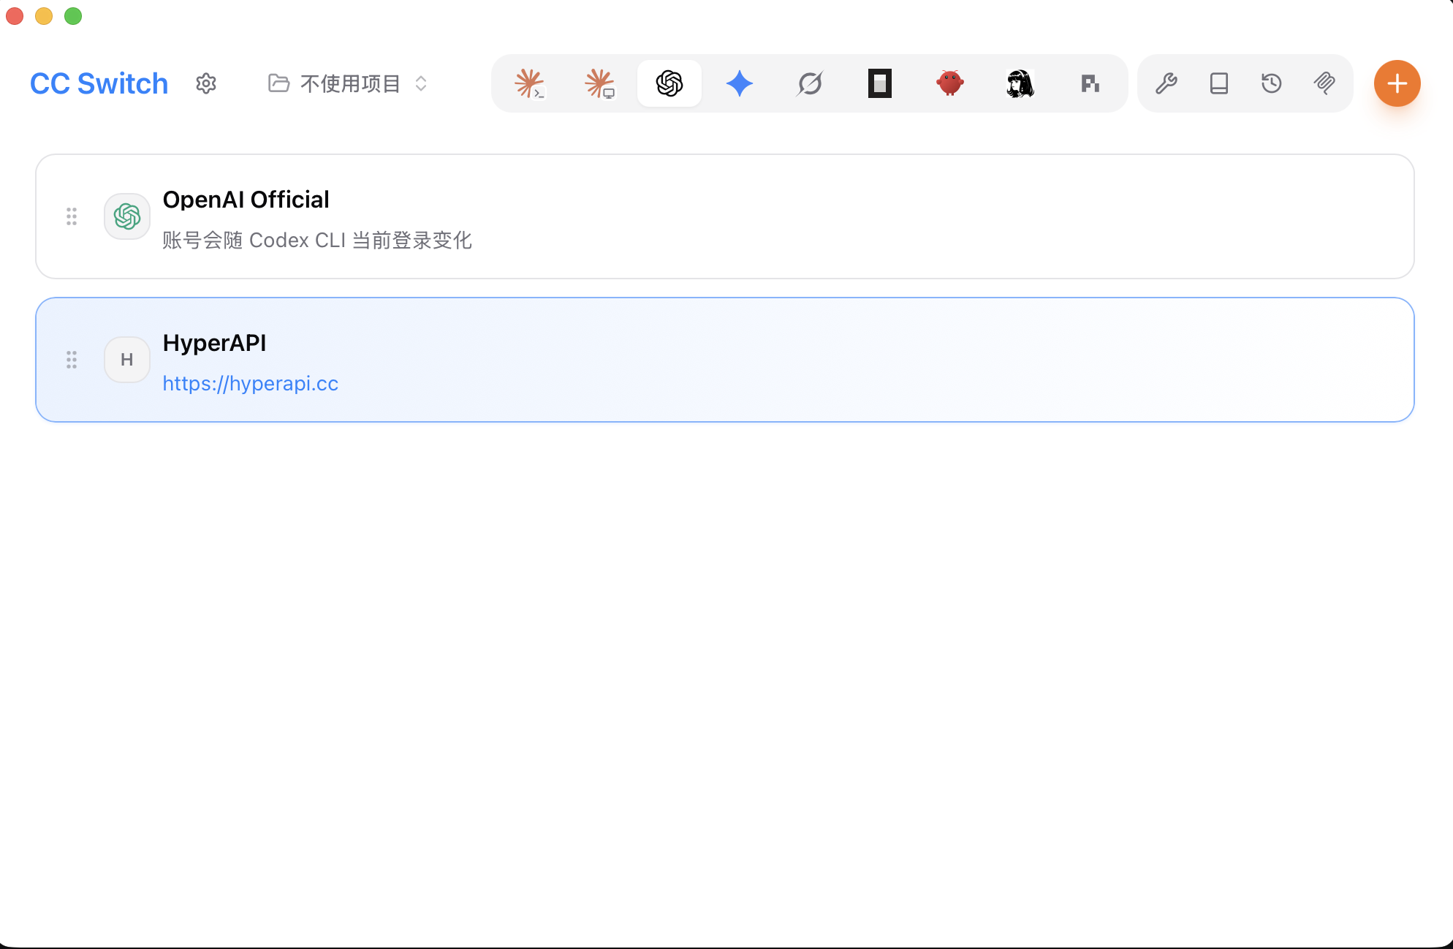This screenshot has height=949, width=1453.
Task: Open the book icon panel
Action: tap(1219, 83)
